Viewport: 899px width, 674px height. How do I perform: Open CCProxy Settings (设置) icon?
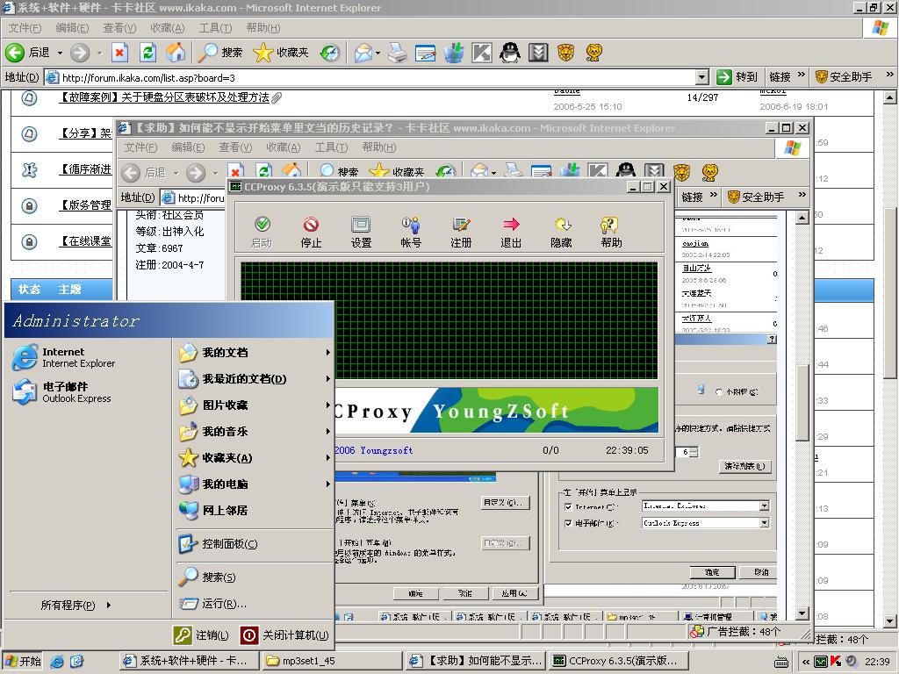coord(361,232)
